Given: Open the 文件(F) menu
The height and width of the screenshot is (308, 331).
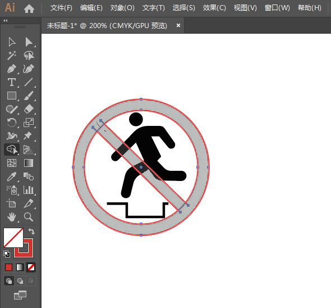Looking at the screenshot, I should pyautogui.click(x=61, y=8).
